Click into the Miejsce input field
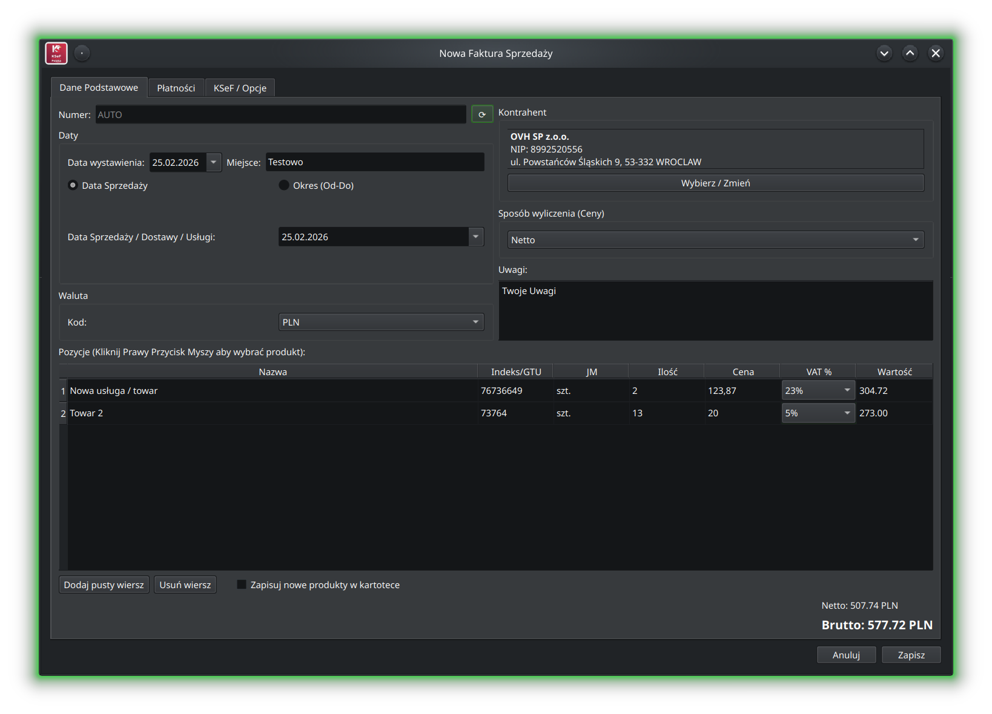Viewport: 992px width, 714px height. 374,162
